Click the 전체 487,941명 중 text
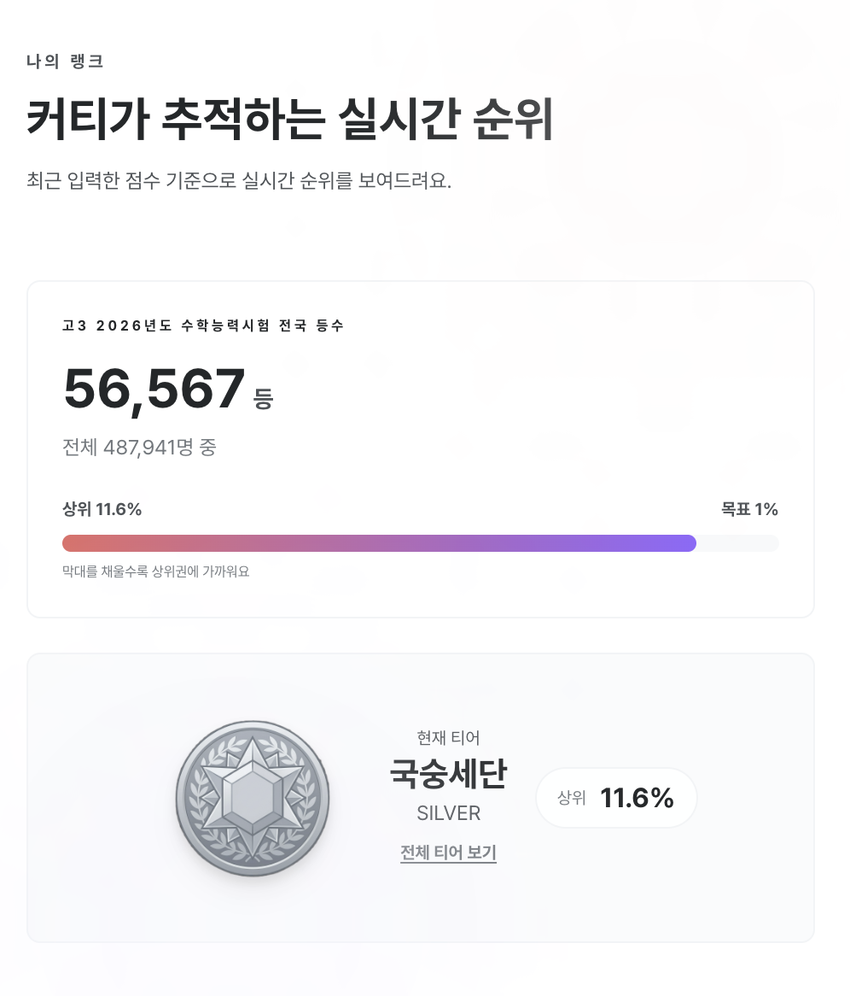The height and width of the screenshot is (996, 850). pos(139,448)
